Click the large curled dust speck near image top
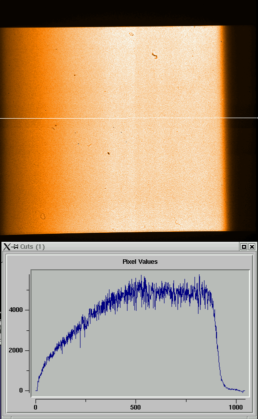258x419 pixels. click(154, 56)
